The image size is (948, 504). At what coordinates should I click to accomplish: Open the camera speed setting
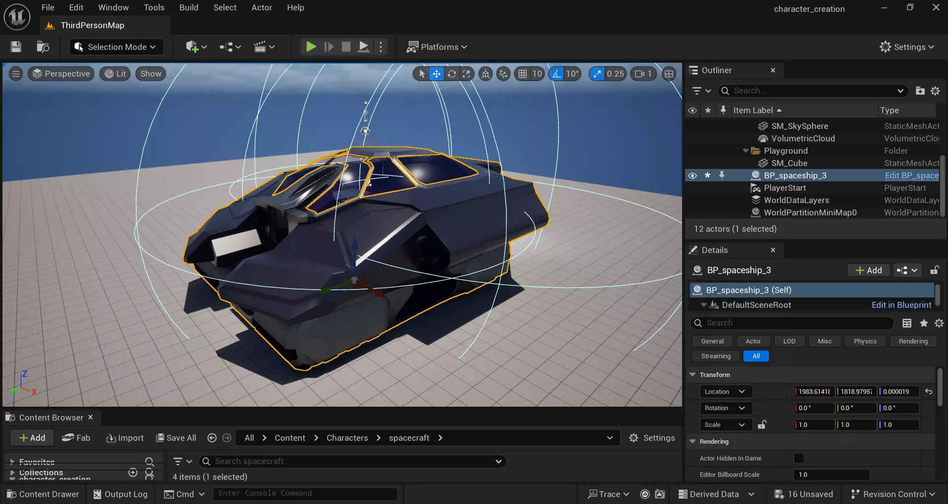[643, 74]
